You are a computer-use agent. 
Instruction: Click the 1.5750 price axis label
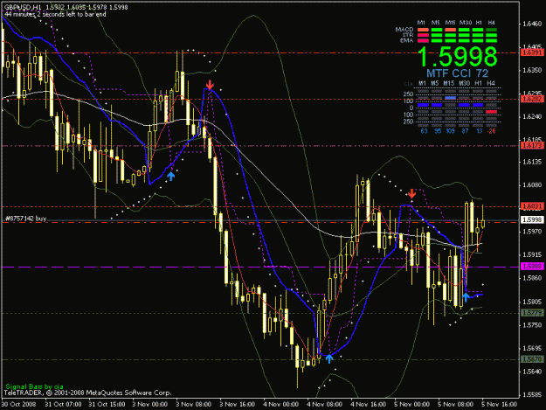coord(532,325)
